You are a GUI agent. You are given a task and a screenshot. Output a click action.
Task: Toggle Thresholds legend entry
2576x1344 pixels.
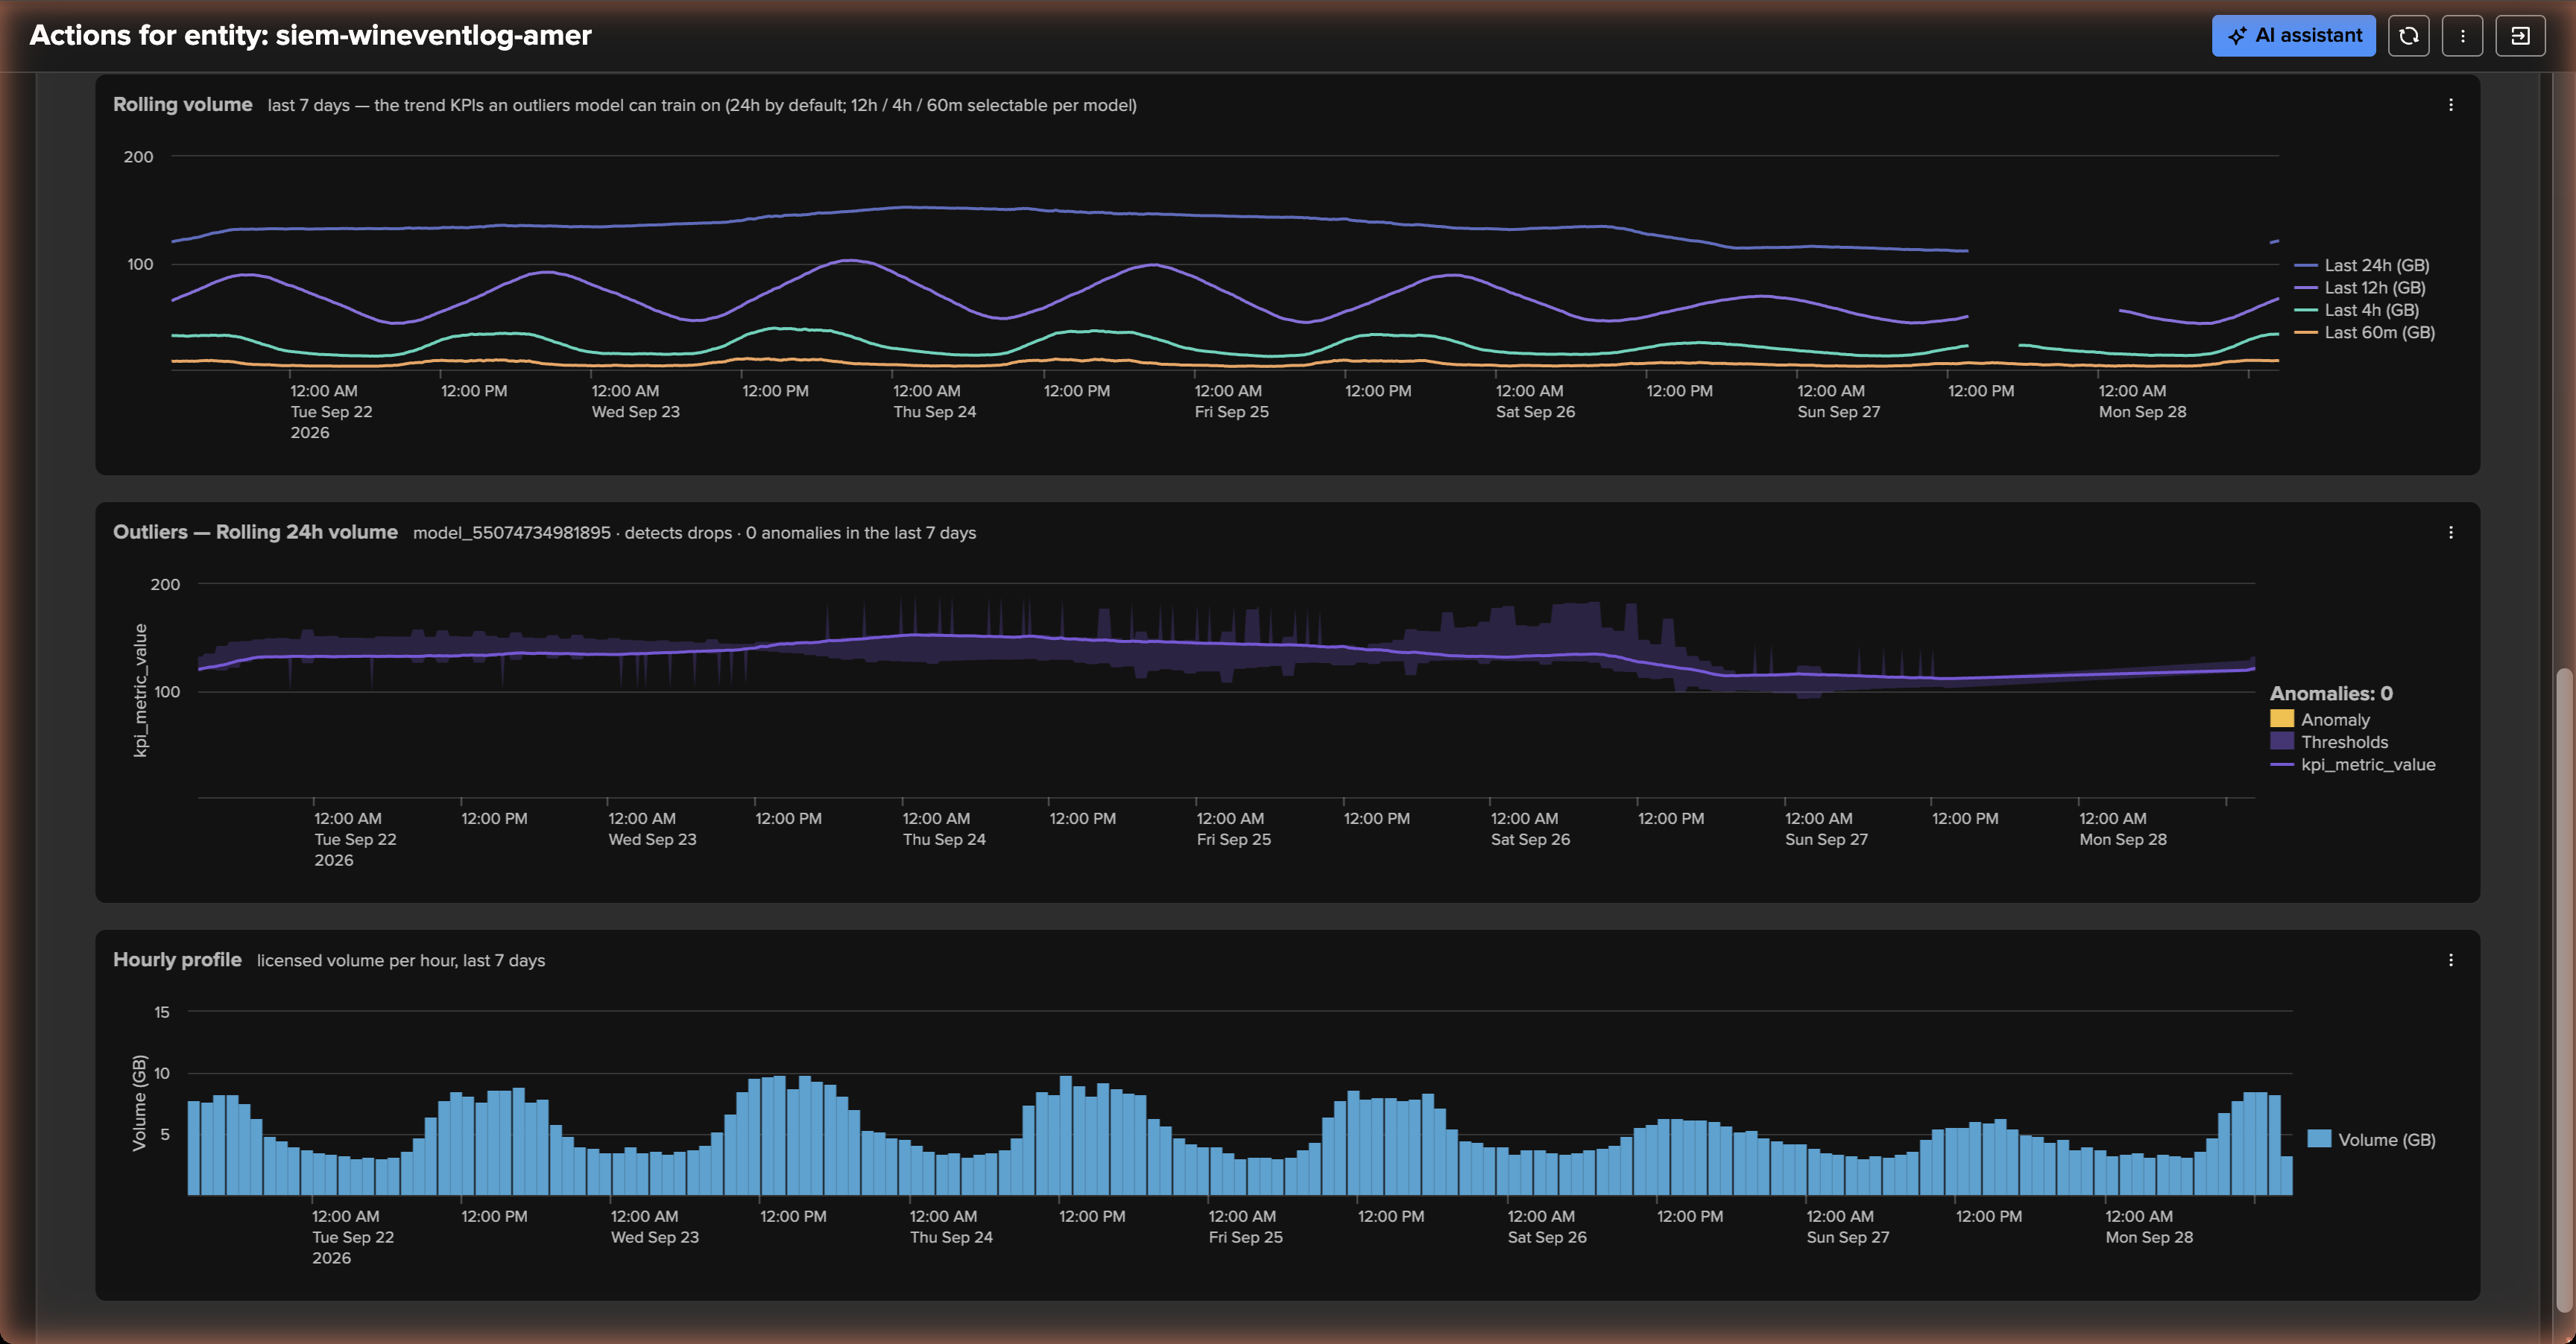[x=2329, y=743]
